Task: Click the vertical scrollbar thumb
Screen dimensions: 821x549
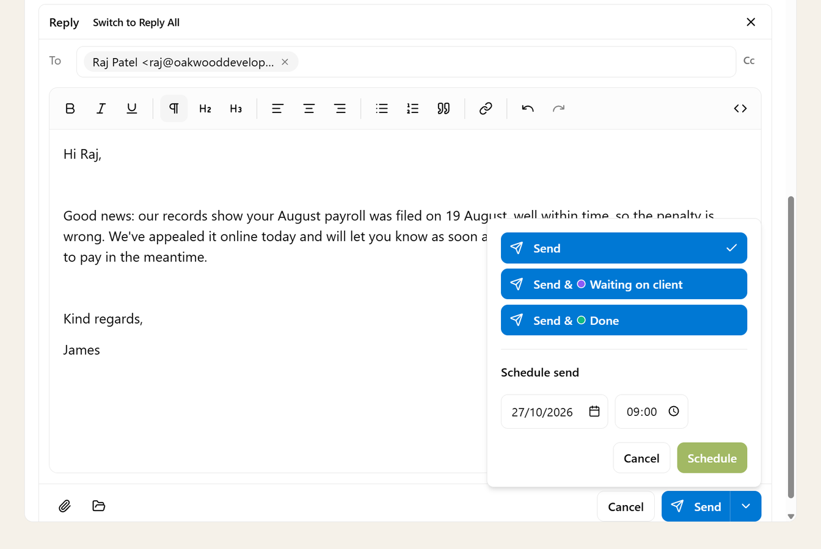Action: point(791,347)
